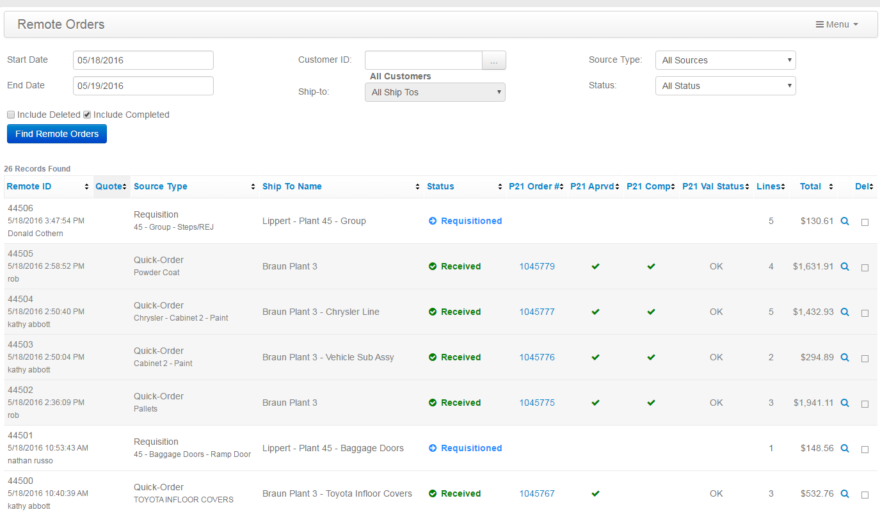Image resolution: width=880 pixels, height=512 pixels.
Task: Open details magnifier for order 44504
Action: 845,312
